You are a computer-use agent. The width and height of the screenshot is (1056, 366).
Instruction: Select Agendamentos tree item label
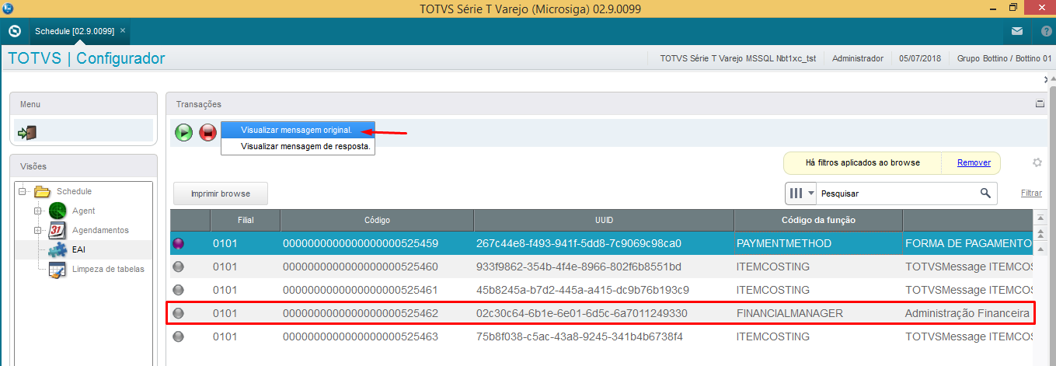click(x=100, y=230)
